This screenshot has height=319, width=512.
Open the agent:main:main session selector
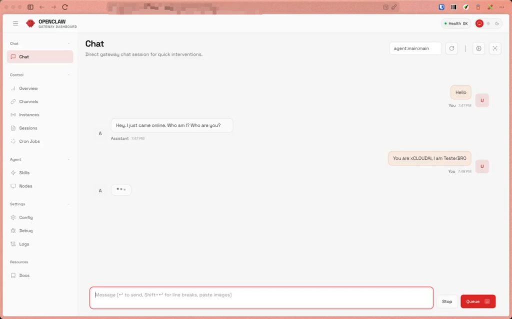(x=415, y=48)
